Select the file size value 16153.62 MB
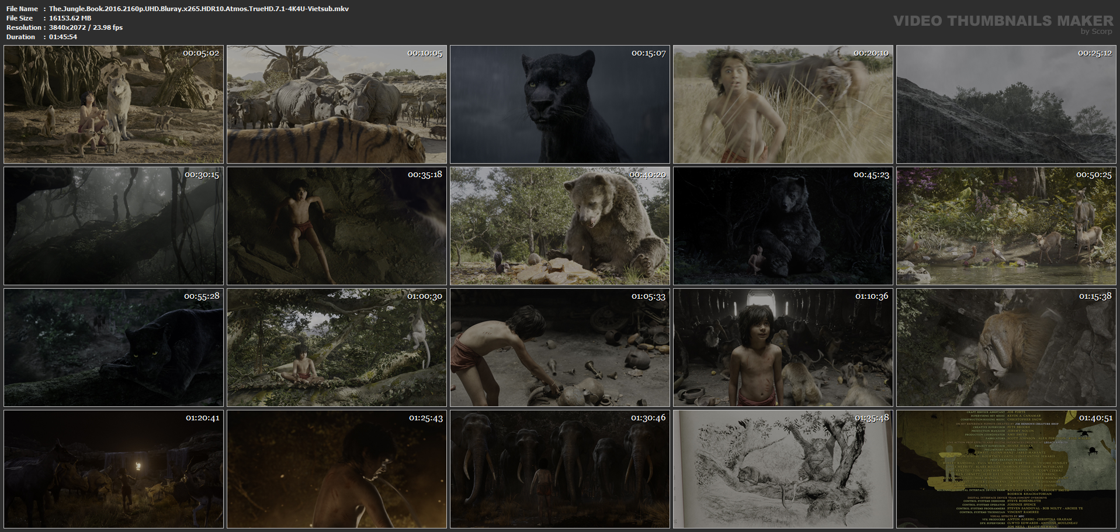The width and height of the screenshot is (1120, 532). click(x=70, y=18)
